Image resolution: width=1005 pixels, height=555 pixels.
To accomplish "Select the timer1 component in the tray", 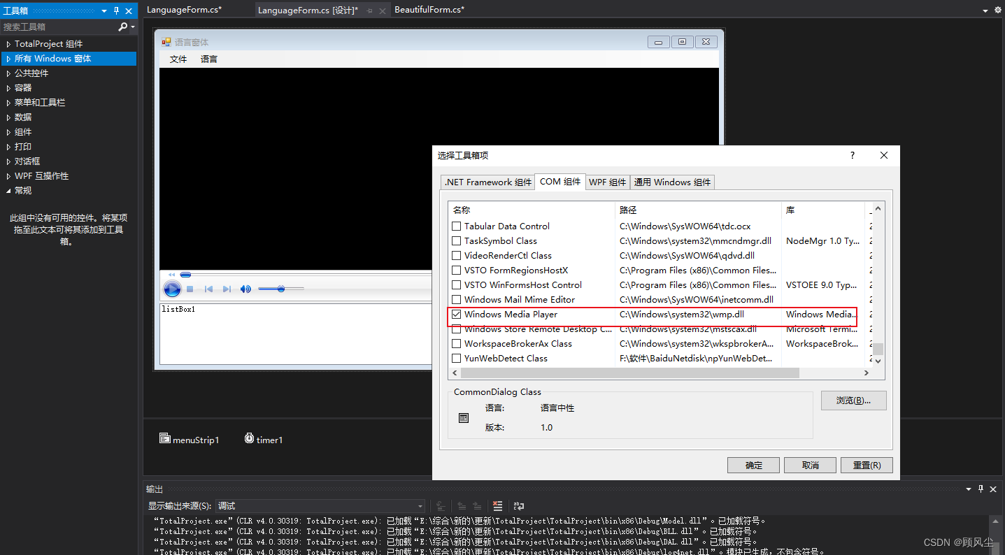I will 264,439.
